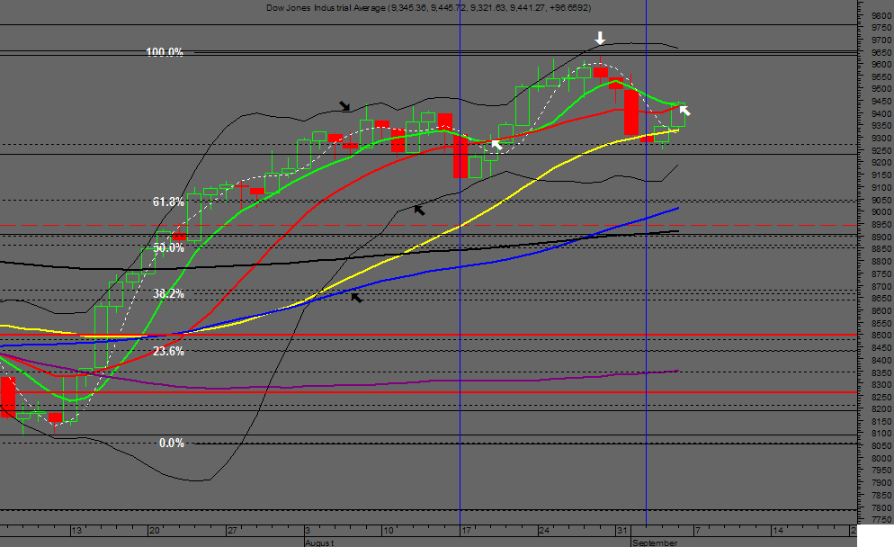The width and height of the screenshot is (894, 547).
Task: Click the 7850 price axis label
Action: click(882, 495)
